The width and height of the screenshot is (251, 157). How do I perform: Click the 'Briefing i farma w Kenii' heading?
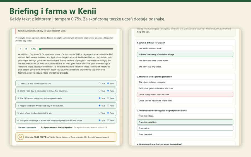[x=53, y=11]
